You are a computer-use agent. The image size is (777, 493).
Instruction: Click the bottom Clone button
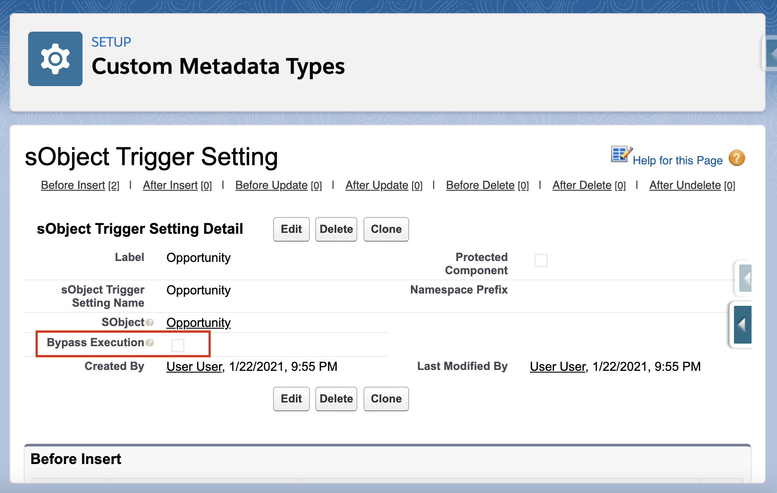(386, 399)
